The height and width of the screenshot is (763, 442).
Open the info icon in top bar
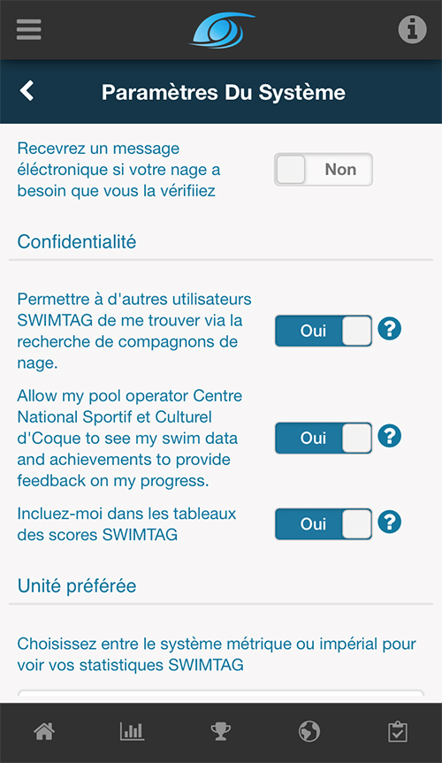click(412, 30)
